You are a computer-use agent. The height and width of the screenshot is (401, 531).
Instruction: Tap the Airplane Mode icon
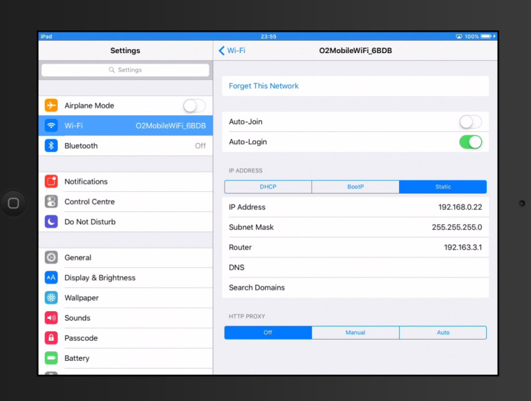tap(51, 106)
